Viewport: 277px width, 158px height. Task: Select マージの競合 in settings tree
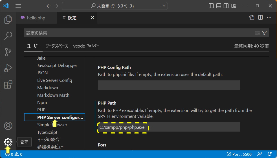48,139
